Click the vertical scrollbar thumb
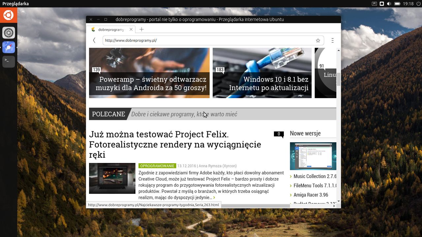 pos(339,79)
